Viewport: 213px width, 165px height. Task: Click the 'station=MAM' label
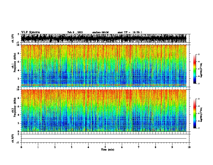click(x=100, y=32)
